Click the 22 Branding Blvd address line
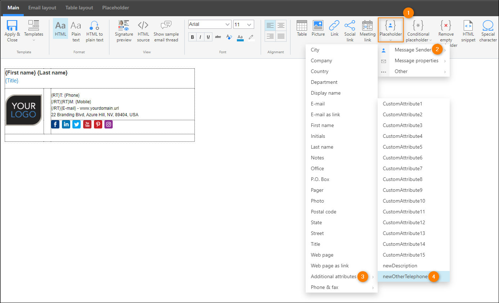The height and width of the screenshot is (303, 499). (95, 115)
